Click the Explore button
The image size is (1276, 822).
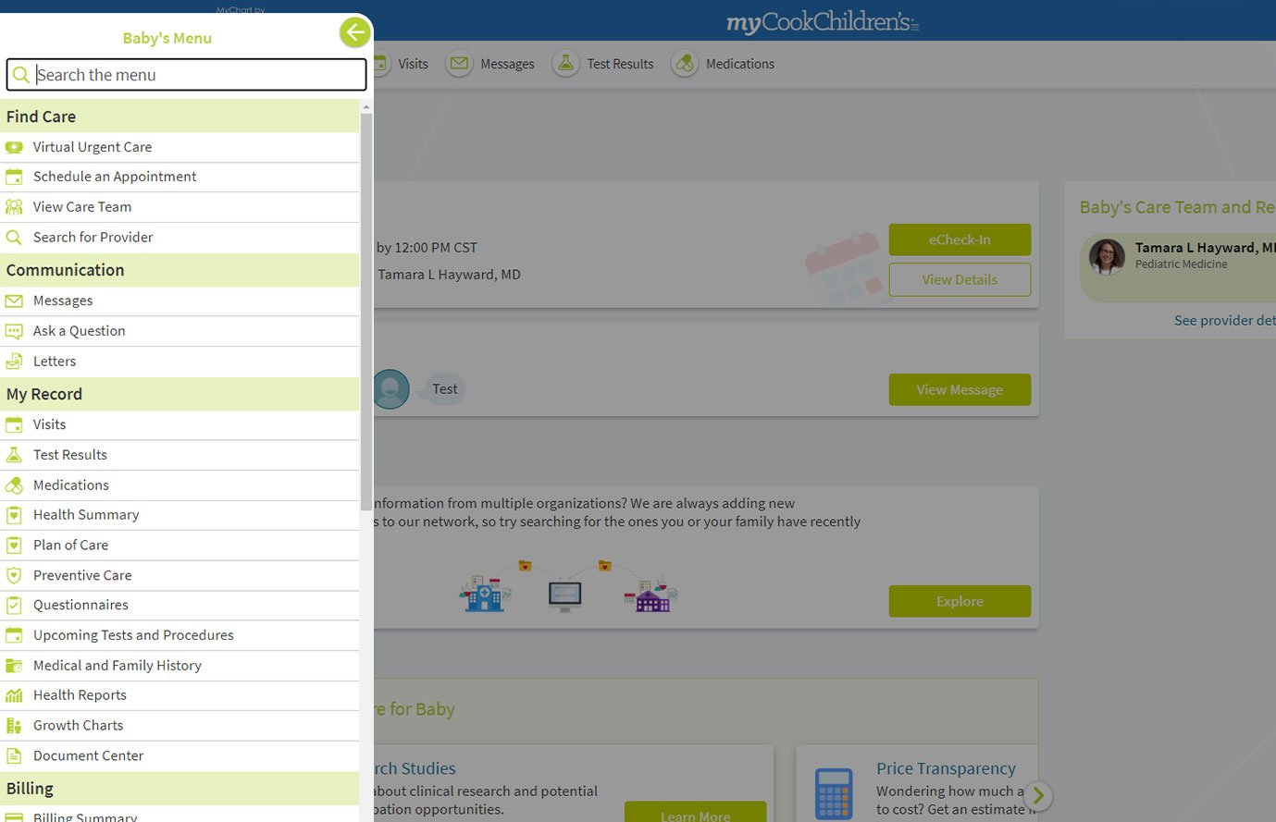pos(960,601)
